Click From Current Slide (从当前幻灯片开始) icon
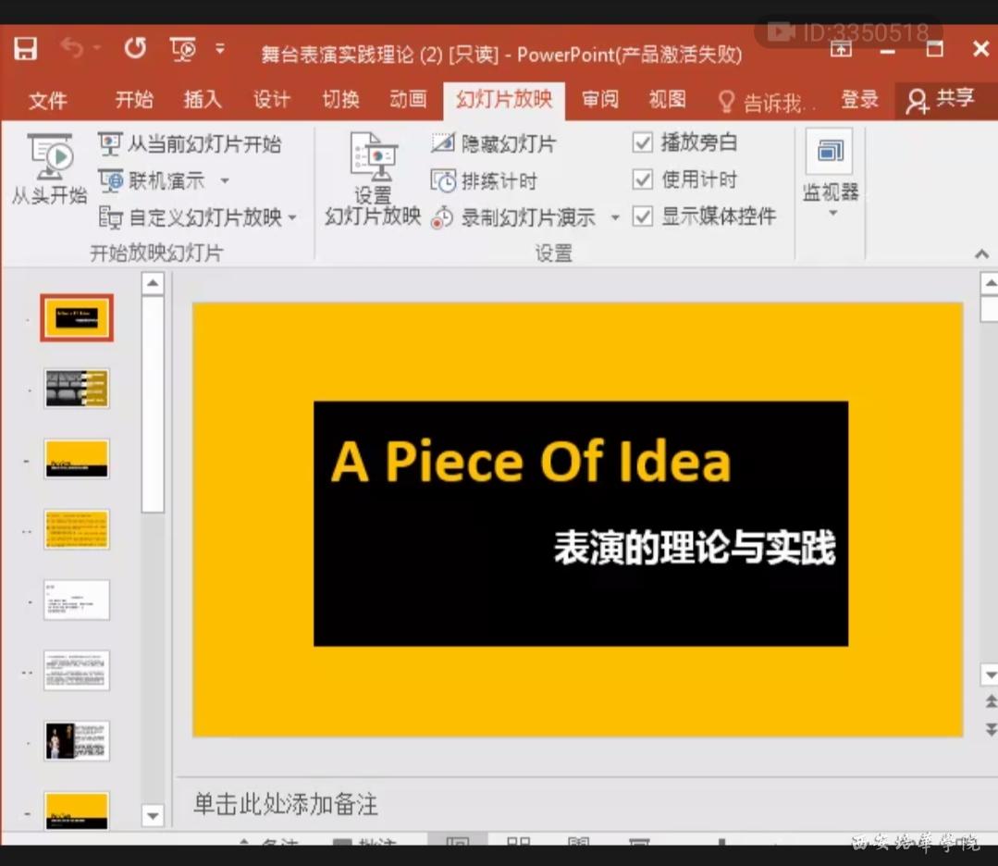The width and height of the screenshot is (998, 866). click(x=110, y=144)
